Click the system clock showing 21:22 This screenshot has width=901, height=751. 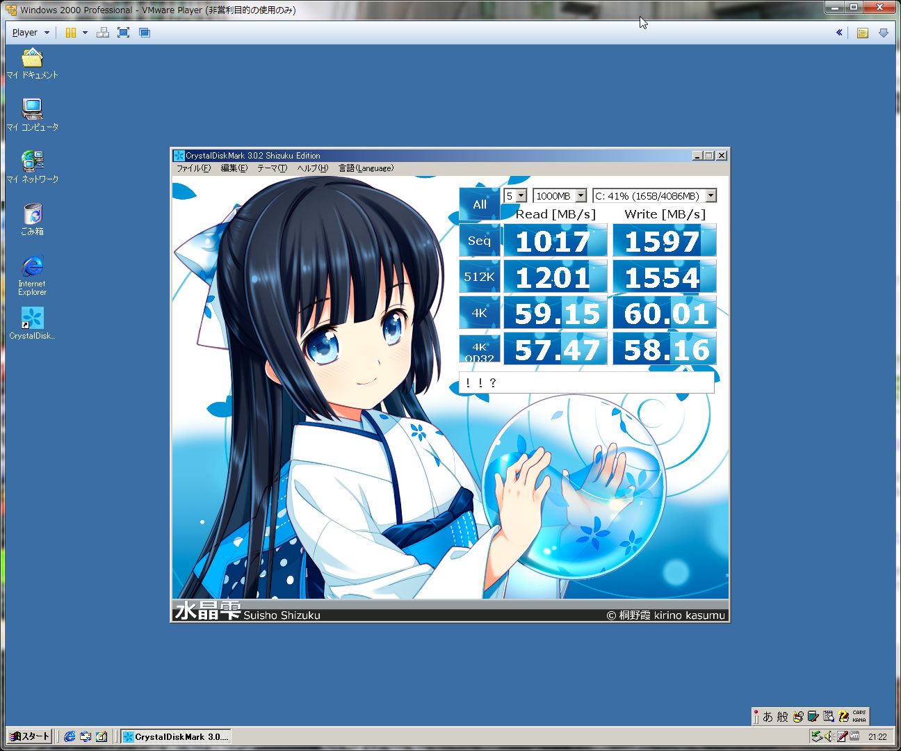877,737
